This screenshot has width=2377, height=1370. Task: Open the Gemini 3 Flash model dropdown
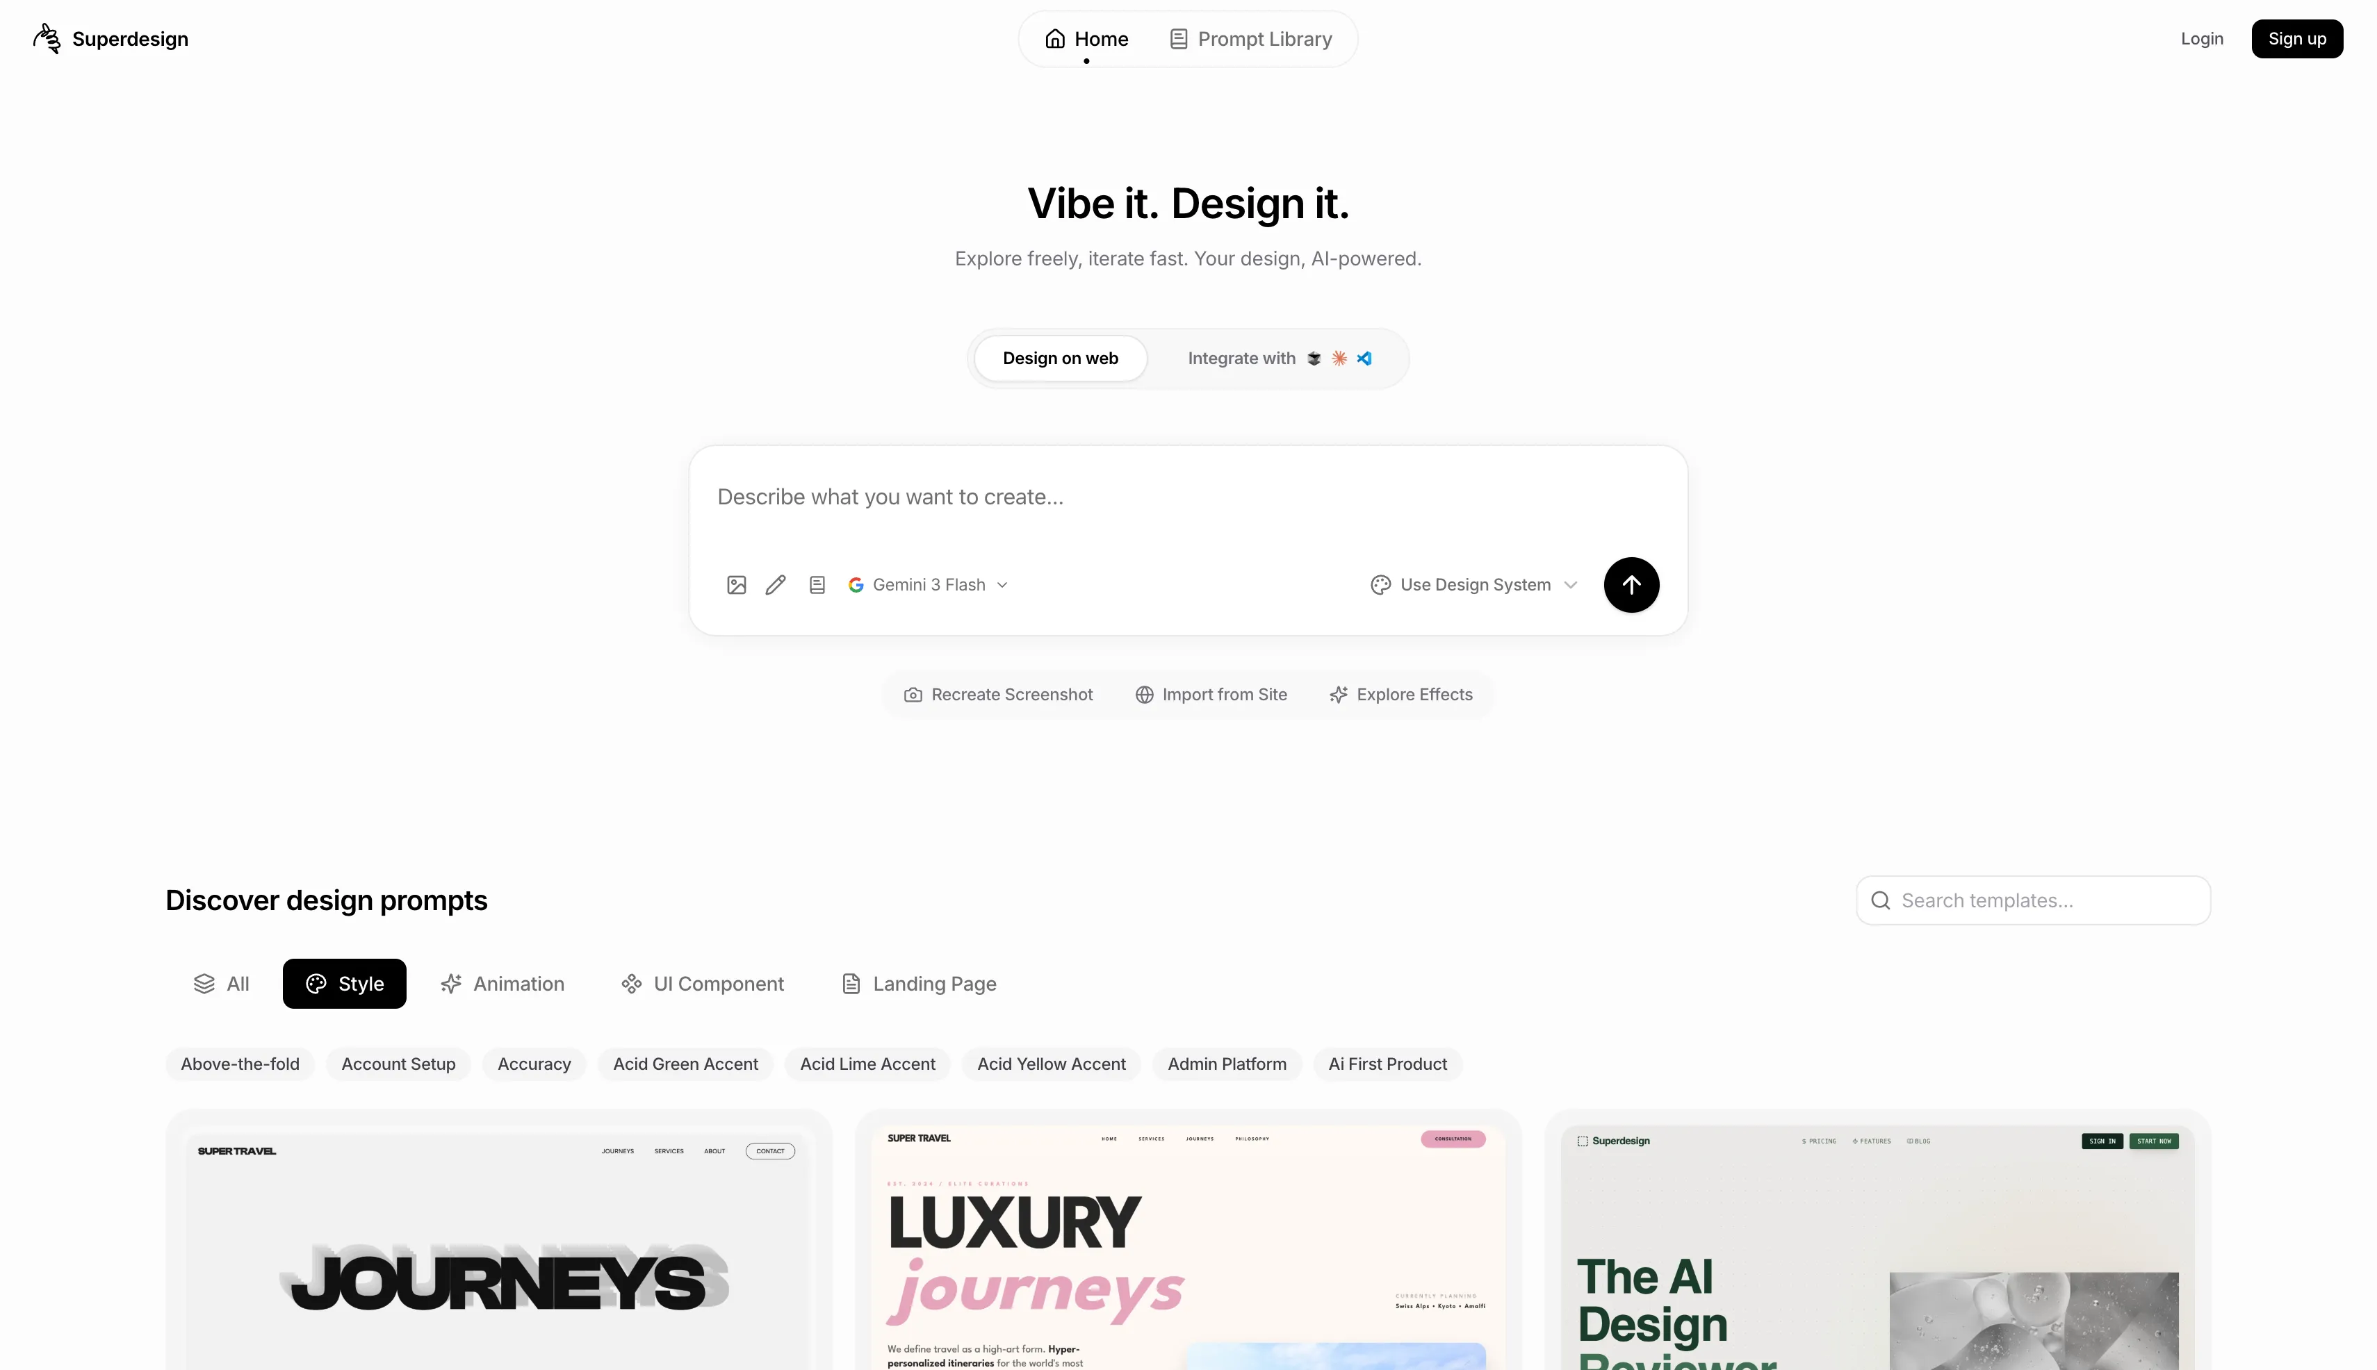point(928,585)
